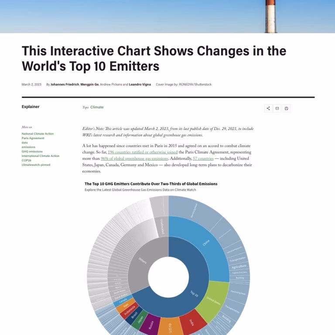Select the United States green chart segment
335x335 pixels.
[x=212, y=300]
